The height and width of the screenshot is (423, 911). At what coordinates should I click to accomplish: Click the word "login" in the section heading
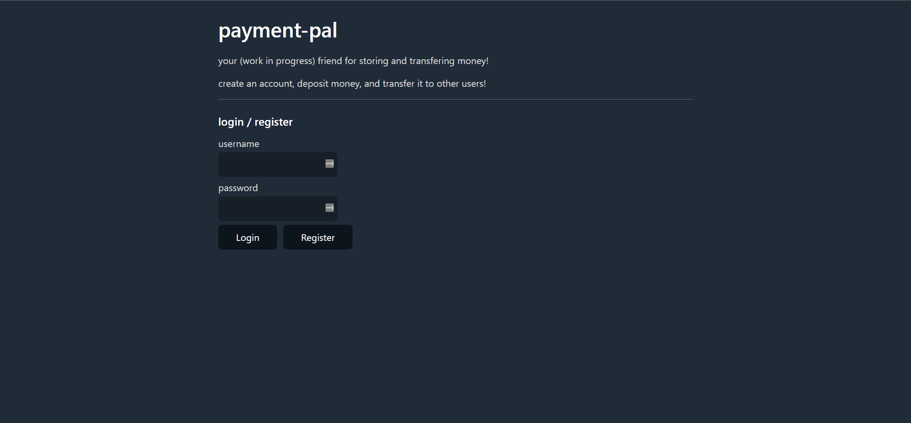(231, 122)
